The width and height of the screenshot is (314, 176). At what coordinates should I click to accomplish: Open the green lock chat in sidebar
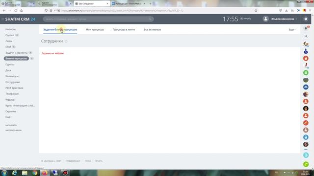tap(306, 73)
